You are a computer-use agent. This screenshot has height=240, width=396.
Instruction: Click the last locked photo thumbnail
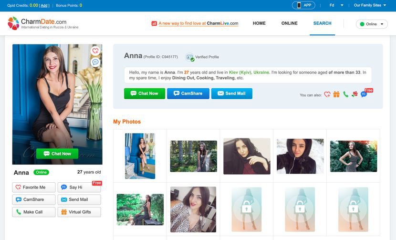tap(353, 209)
